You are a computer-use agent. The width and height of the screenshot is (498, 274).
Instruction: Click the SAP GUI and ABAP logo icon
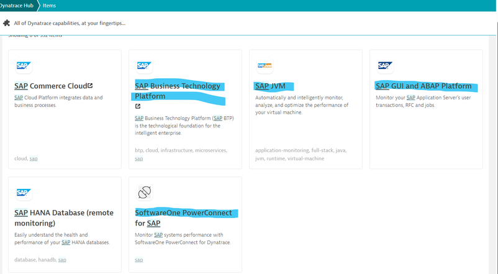coord(385,66)
